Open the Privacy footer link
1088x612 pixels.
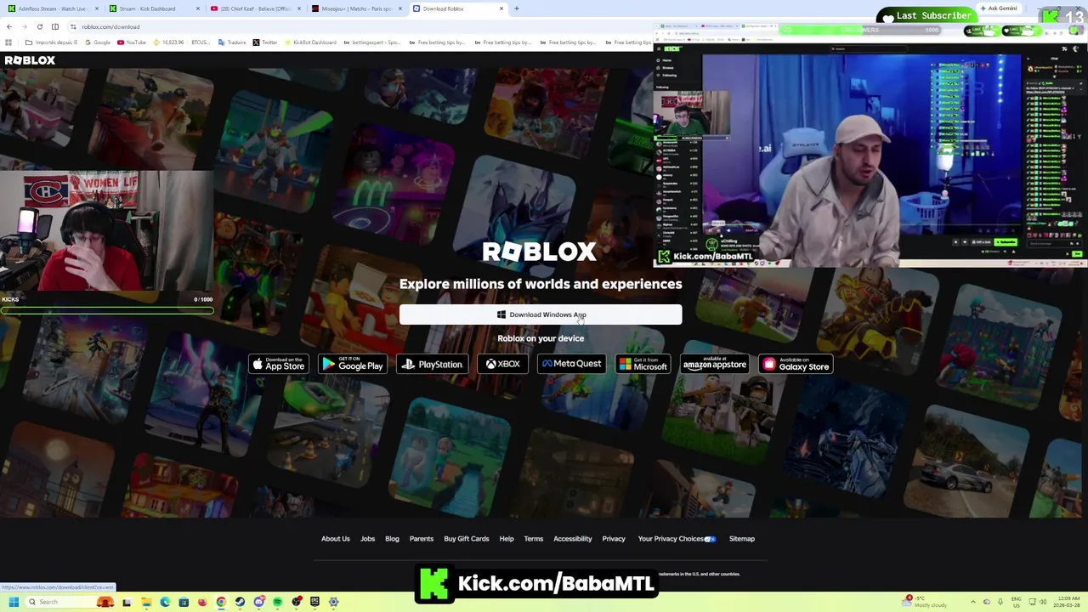(x=614, y=539)
